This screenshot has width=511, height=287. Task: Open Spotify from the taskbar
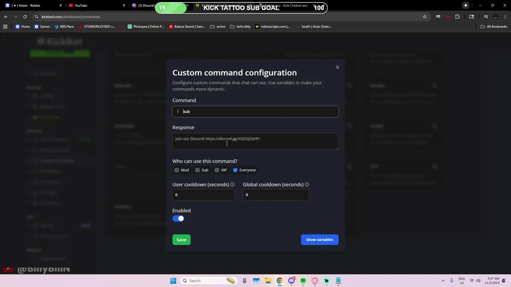tap(303, 281)
